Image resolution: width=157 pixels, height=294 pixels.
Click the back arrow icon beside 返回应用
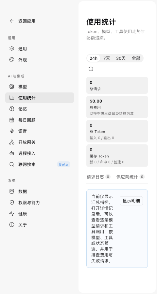click(x=12, y=21)
